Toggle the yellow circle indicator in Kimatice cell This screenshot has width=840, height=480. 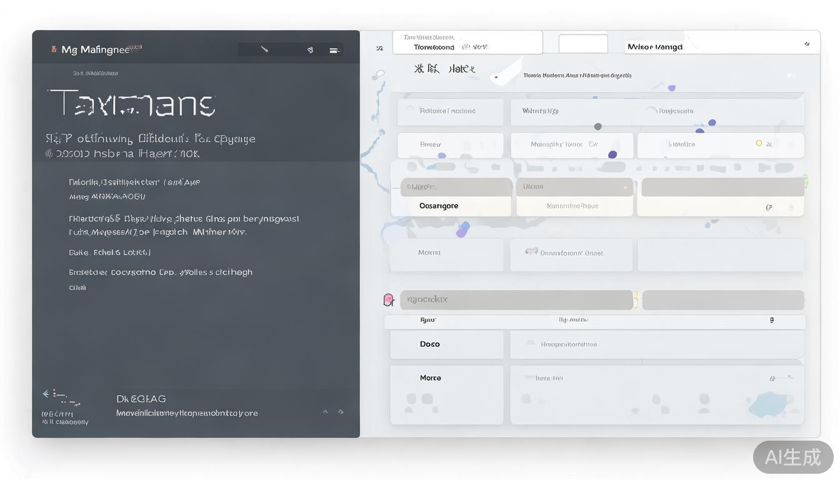pyautogui.click(x=759, y=143)
